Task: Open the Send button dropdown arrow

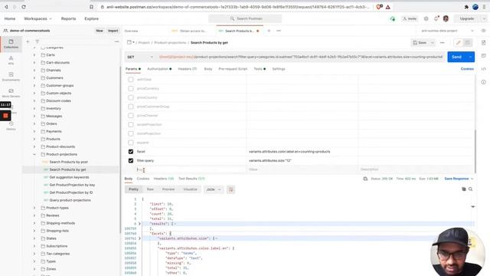Action: tap(470, 57)
